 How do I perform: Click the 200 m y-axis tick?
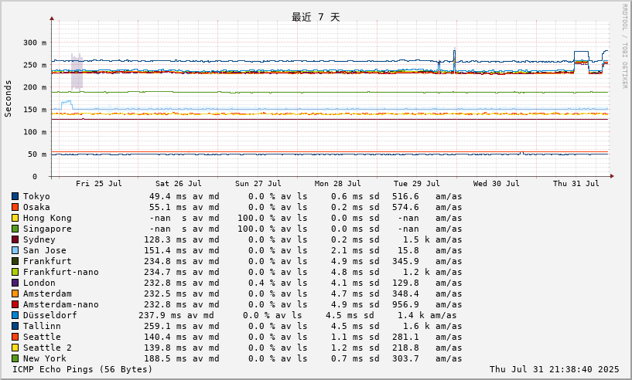(35, 87)
